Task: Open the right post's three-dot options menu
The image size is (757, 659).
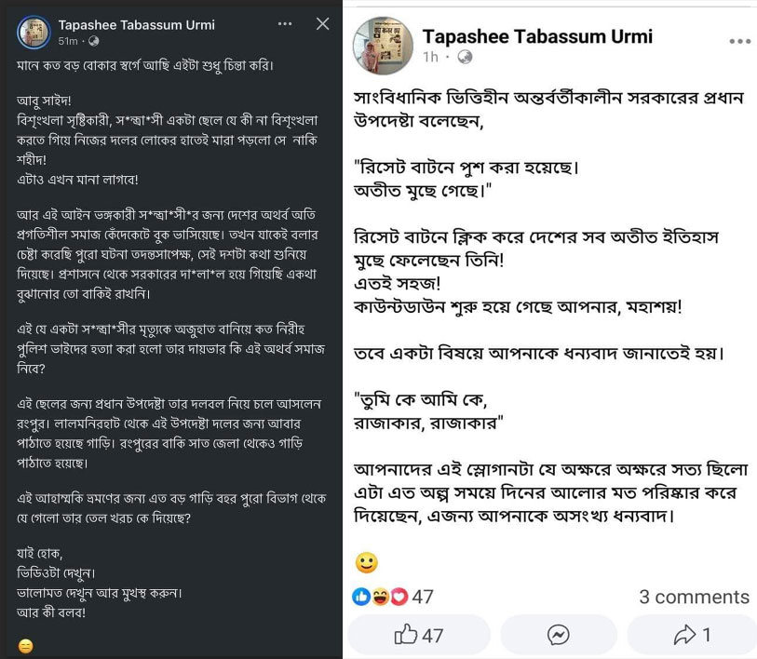Action: point(739,42)
